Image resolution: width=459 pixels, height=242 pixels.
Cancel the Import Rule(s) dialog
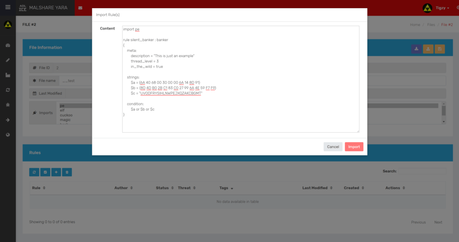point(333,147)
